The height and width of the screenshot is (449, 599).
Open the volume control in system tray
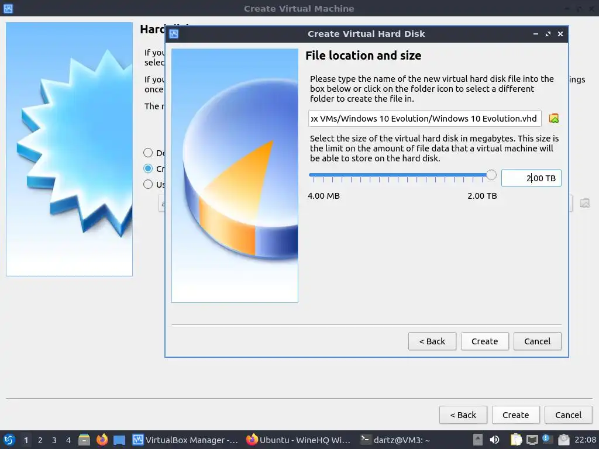click(494, 440)
